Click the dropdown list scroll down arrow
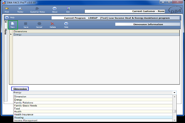 click(175, 120)
